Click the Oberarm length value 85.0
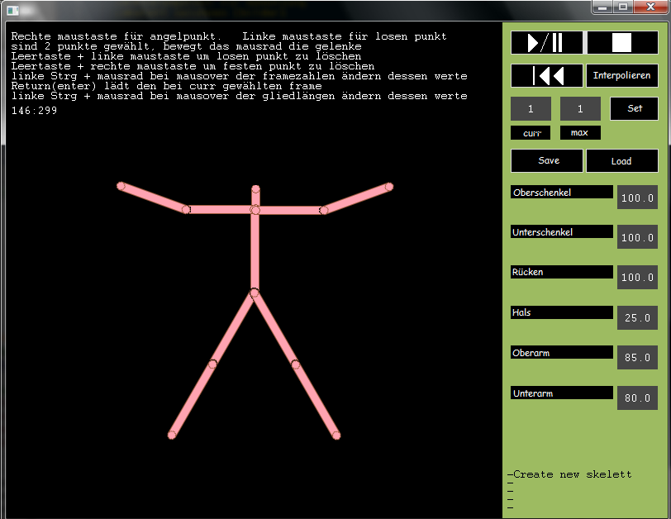Screen dimensions: 671x519 tap(637, 358)
